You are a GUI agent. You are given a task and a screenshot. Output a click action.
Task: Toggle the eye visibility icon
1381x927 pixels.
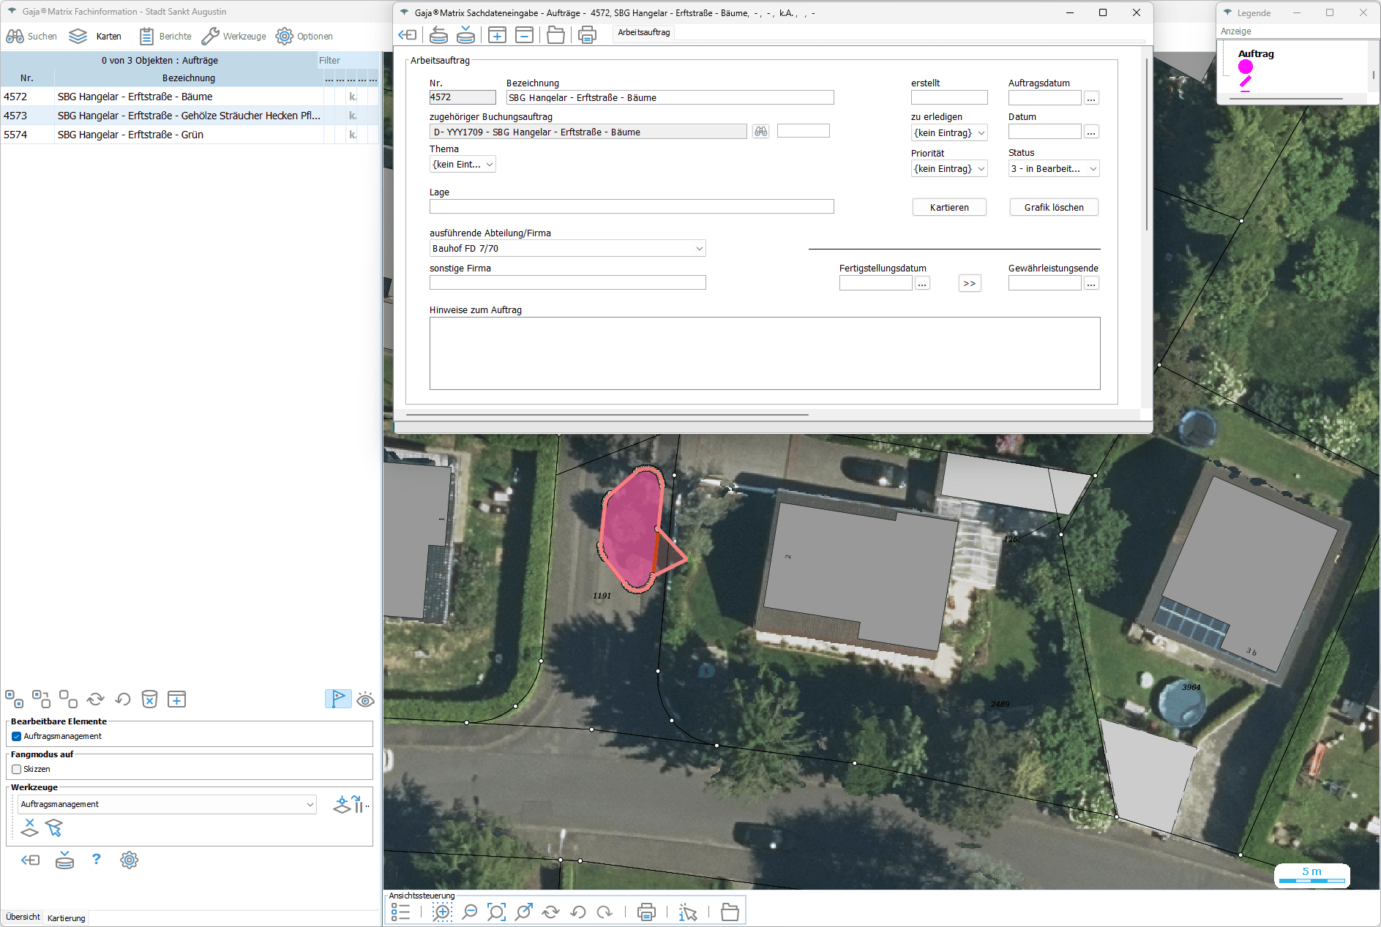(365, 699)
